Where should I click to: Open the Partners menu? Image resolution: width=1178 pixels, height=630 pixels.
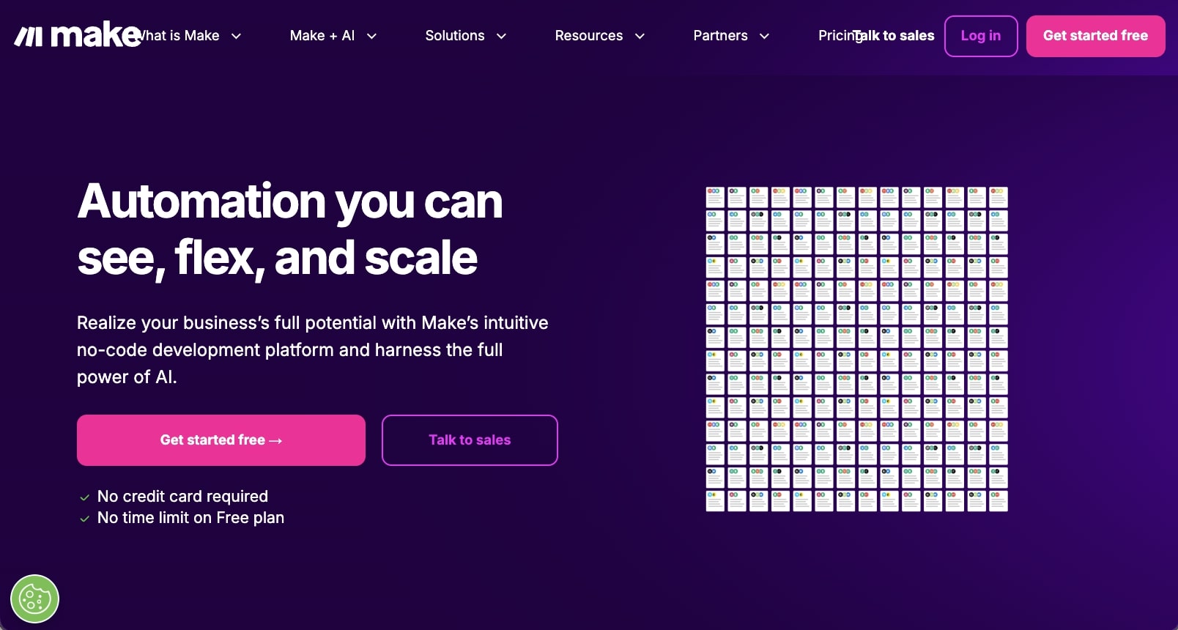[x=721, y=35]
